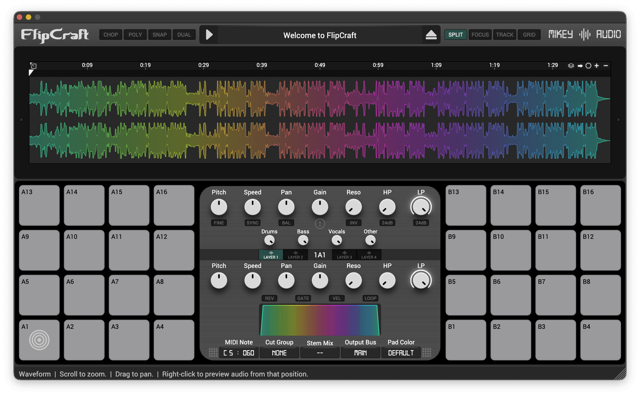Open the Cut Group NONE selector

point(279,353)
